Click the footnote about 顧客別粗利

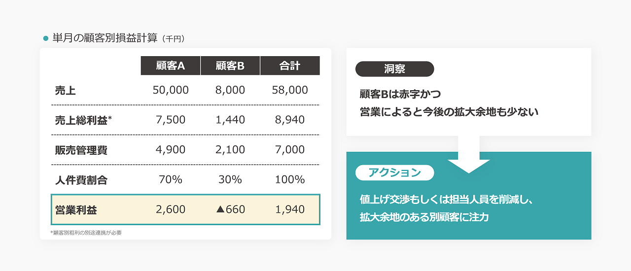coord(86,233)
